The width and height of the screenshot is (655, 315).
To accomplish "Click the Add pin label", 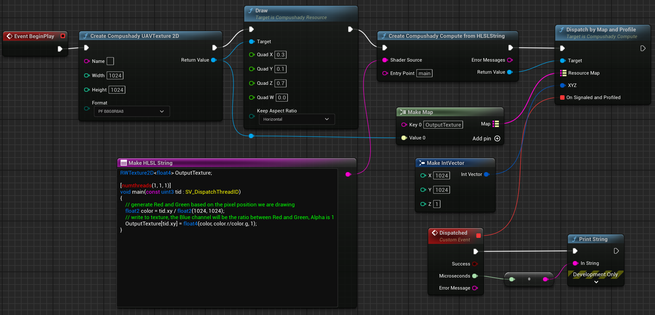I will (481, 138).
